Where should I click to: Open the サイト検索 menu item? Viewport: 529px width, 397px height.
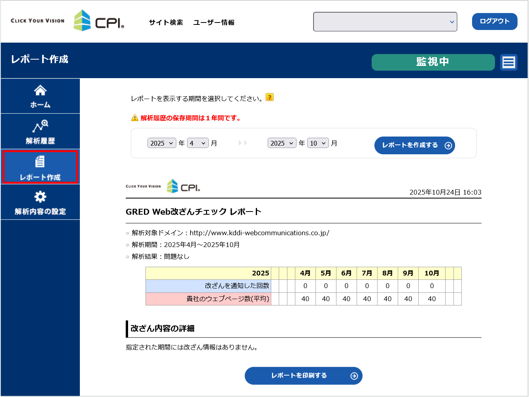coord(166,22)
